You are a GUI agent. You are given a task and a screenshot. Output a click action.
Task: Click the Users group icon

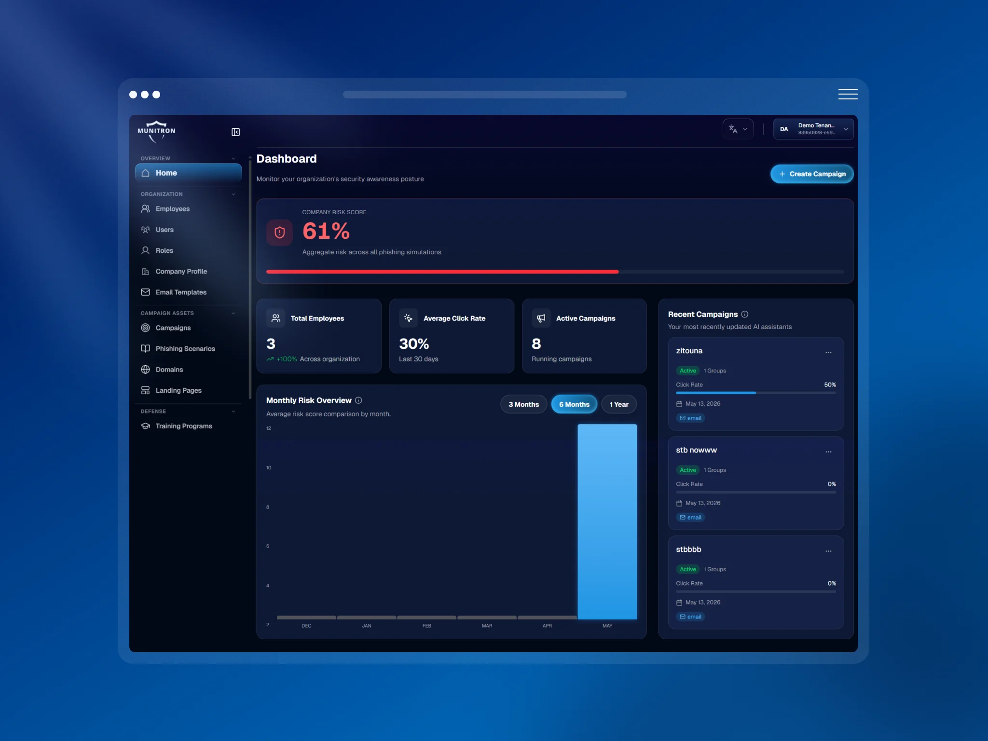(145, 230)
